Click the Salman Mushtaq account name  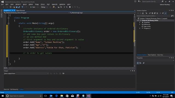pos(165,5)
